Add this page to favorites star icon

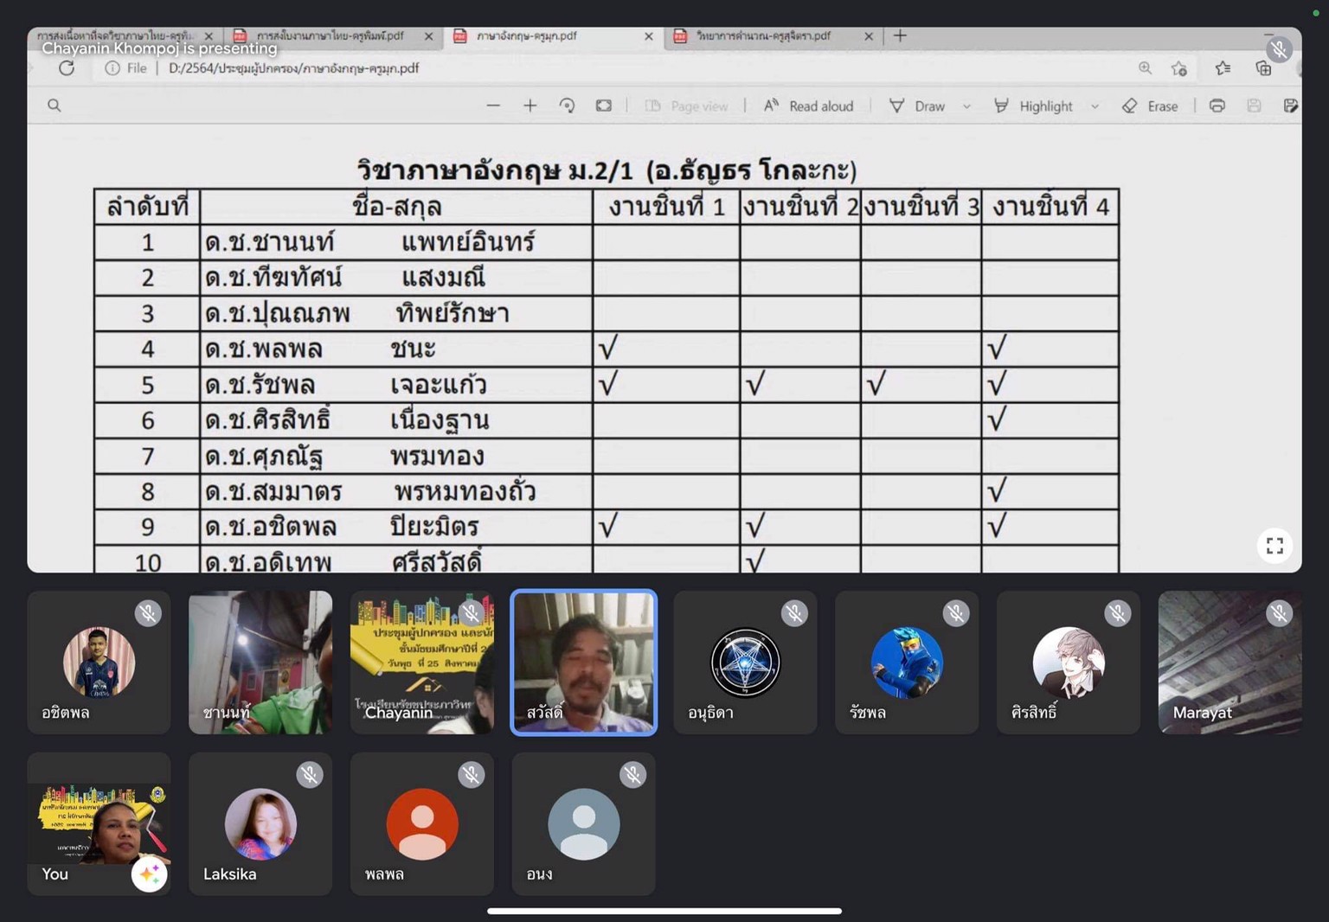click(x=1179, y=68)
